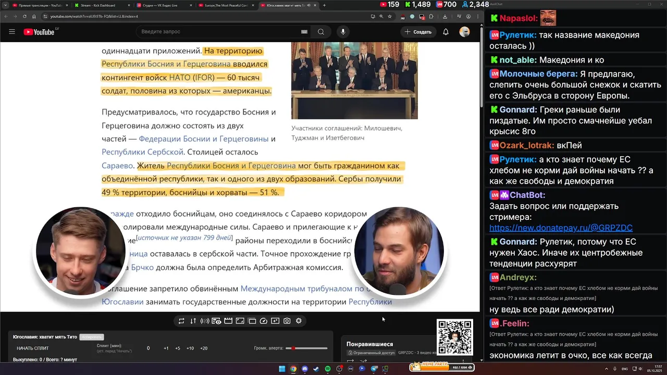The width and height of the screenshot is (667, 375).
Task: Open the on-screen keyboard in search box
Action: click(304, 32)
